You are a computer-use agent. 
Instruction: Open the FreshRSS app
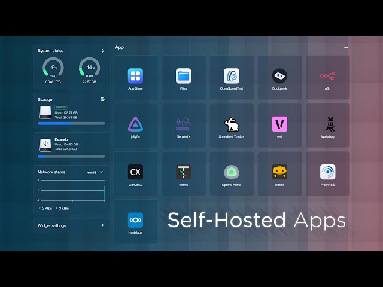(x=327, y=173)
